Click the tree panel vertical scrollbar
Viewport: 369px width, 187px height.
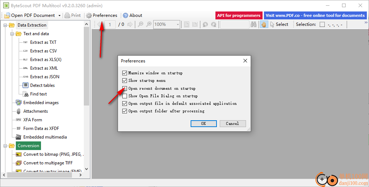pyautogui.click(x=86, y=67)
